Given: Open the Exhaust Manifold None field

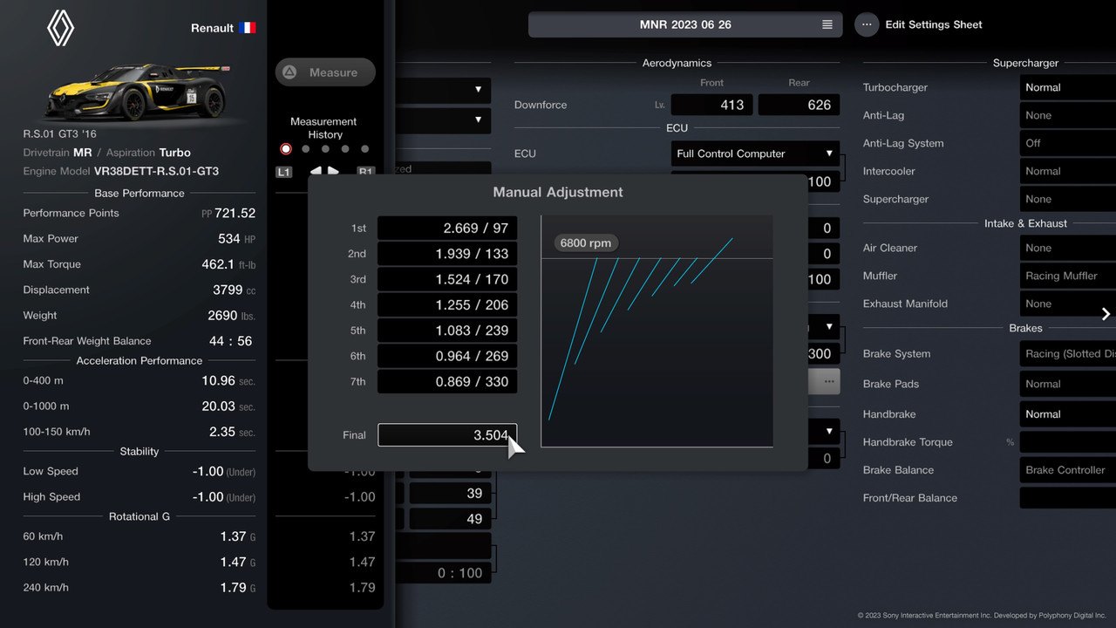Looking at the screenshot, I should point(1068,304).
